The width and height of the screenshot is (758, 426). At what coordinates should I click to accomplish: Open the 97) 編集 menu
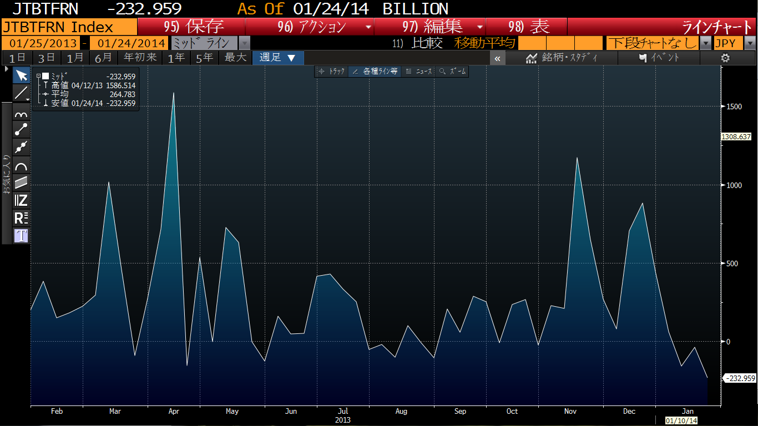(x=429, y=27)
